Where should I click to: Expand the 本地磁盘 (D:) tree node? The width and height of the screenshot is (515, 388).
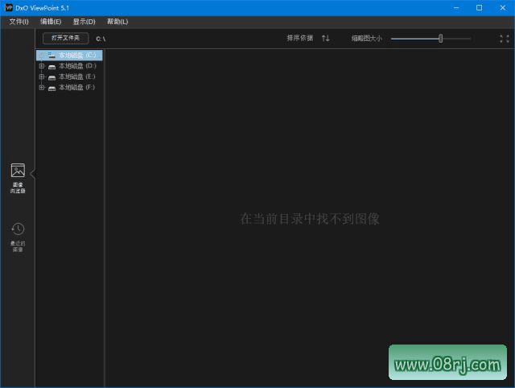click(x=42, y=66)
